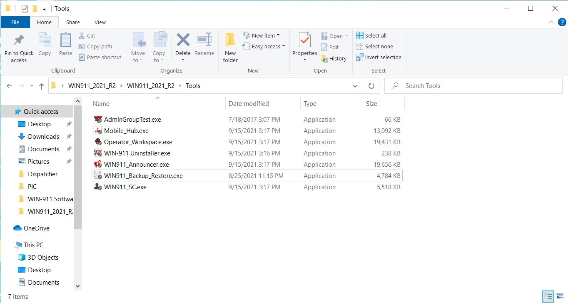
Task: Click the Search Tools input field
Action: pos(473,86)
